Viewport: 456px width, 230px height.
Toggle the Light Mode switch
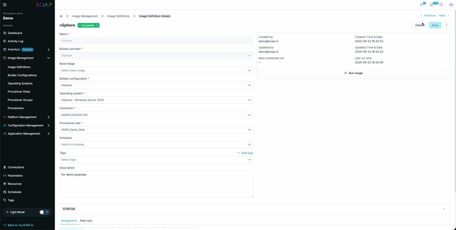click(44, 212)
